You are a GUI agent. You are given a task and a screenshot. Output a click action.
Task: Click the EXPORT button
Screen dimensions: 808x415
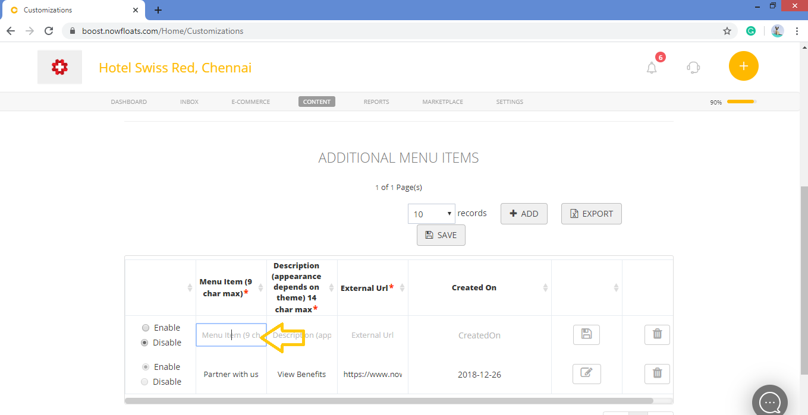point(592,214)
